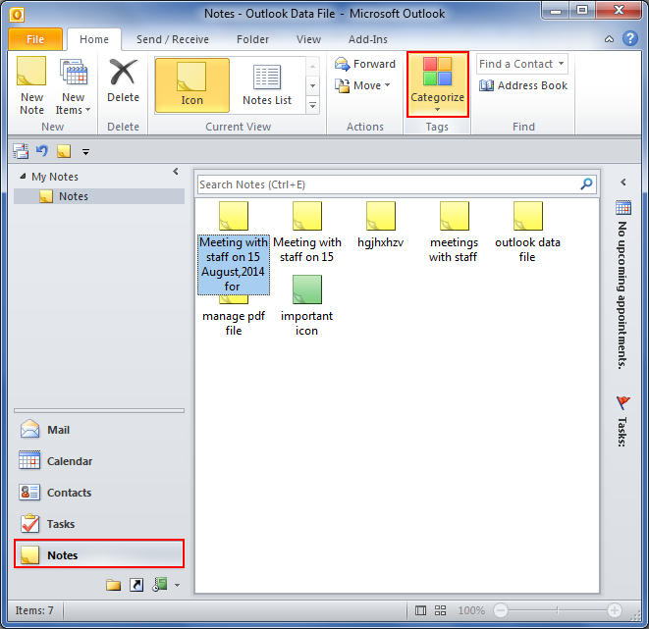This screenshot has height=629, width=649.
Task: Click the zoom in plus button
Action: 615,610
